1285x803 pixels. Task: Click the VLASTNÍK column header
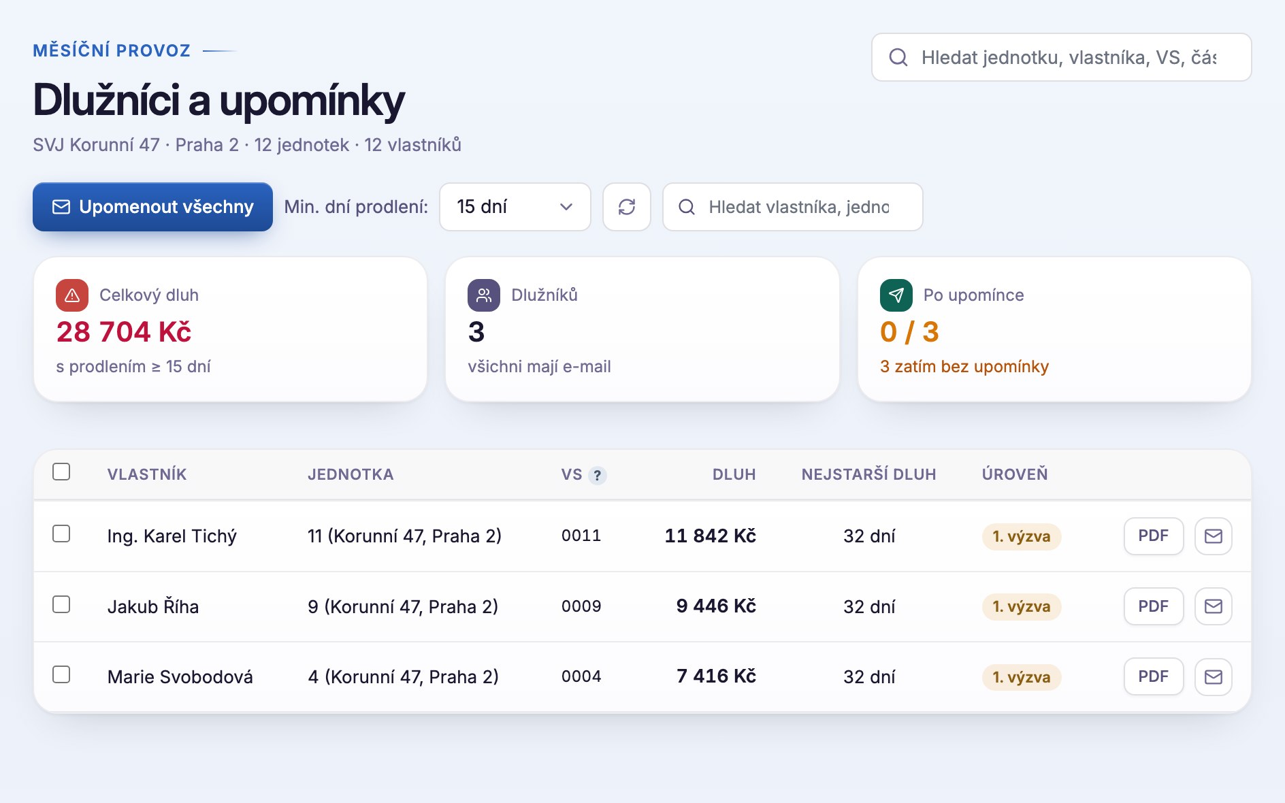(147, 474)
